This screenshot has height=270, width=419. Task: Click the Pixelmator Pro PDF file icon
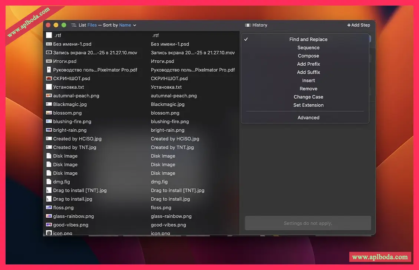[49, 70]
